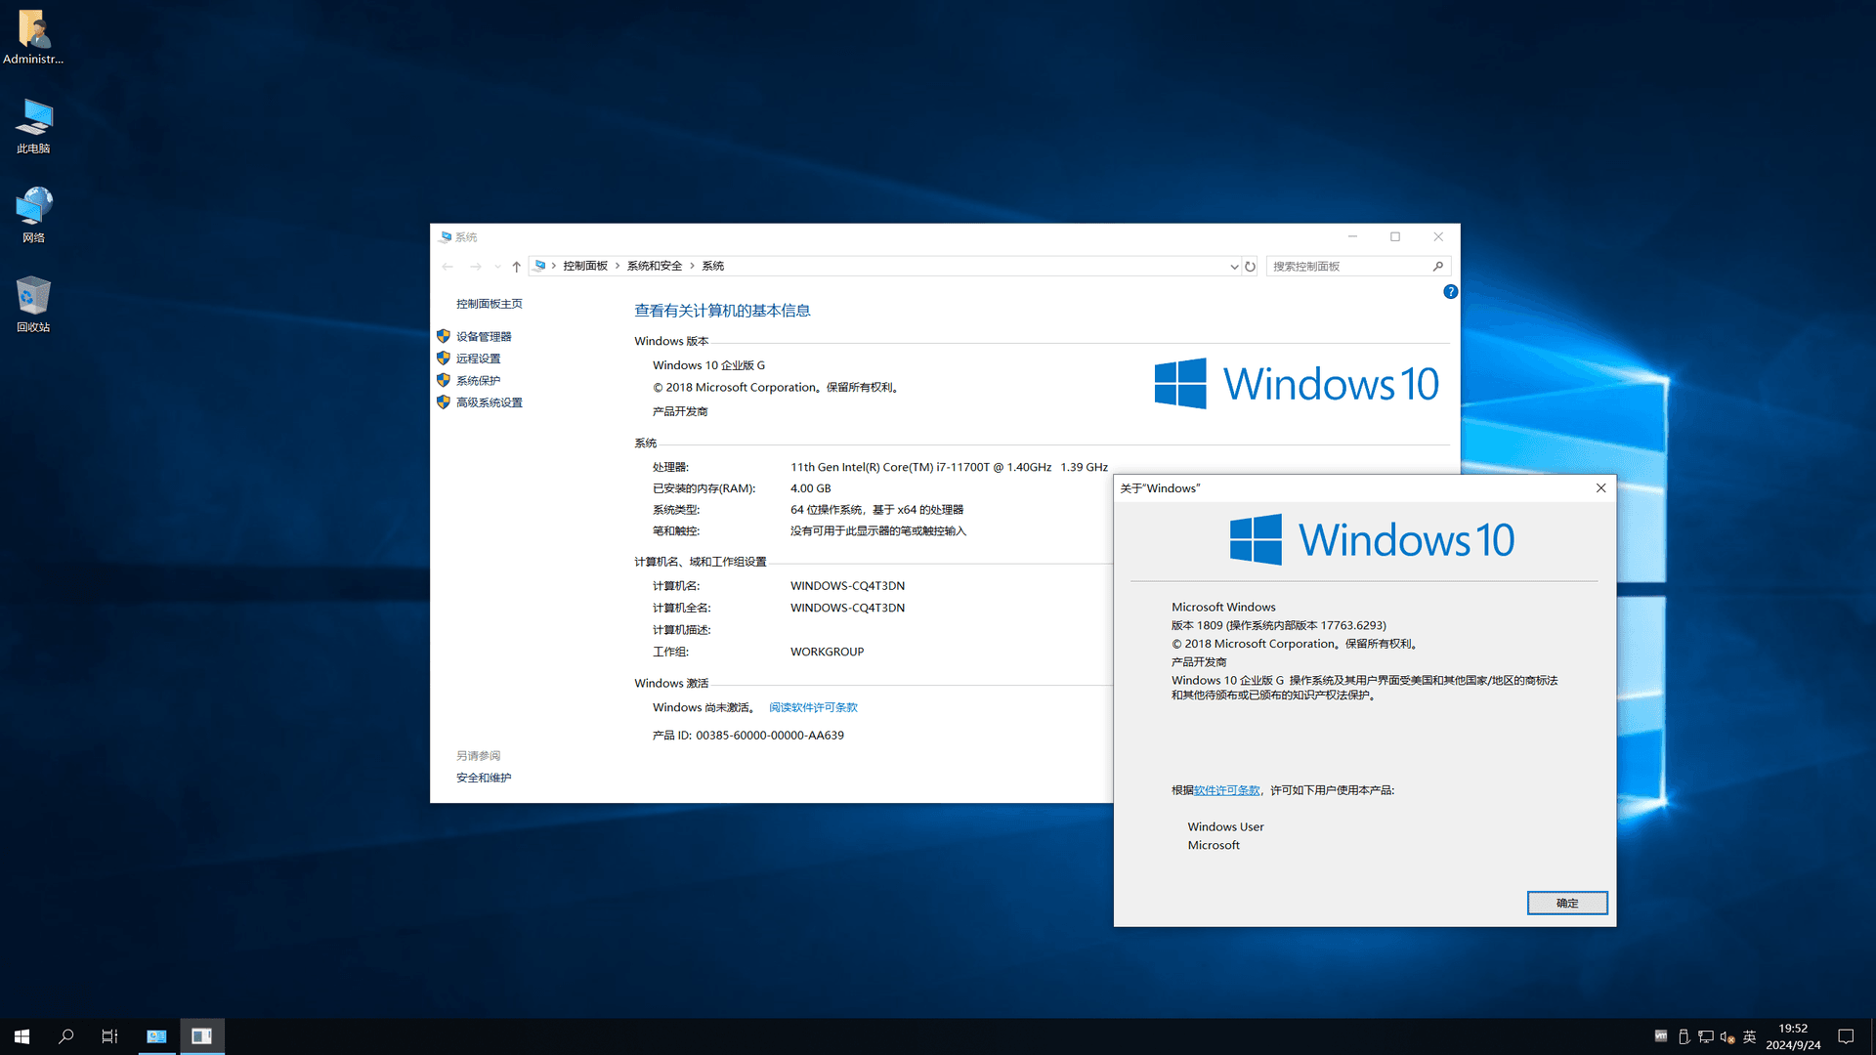This screenshot has width=1876, height=1055.
Task: Expand the address bar history dropdown
Action: (x=1233, y=266)
